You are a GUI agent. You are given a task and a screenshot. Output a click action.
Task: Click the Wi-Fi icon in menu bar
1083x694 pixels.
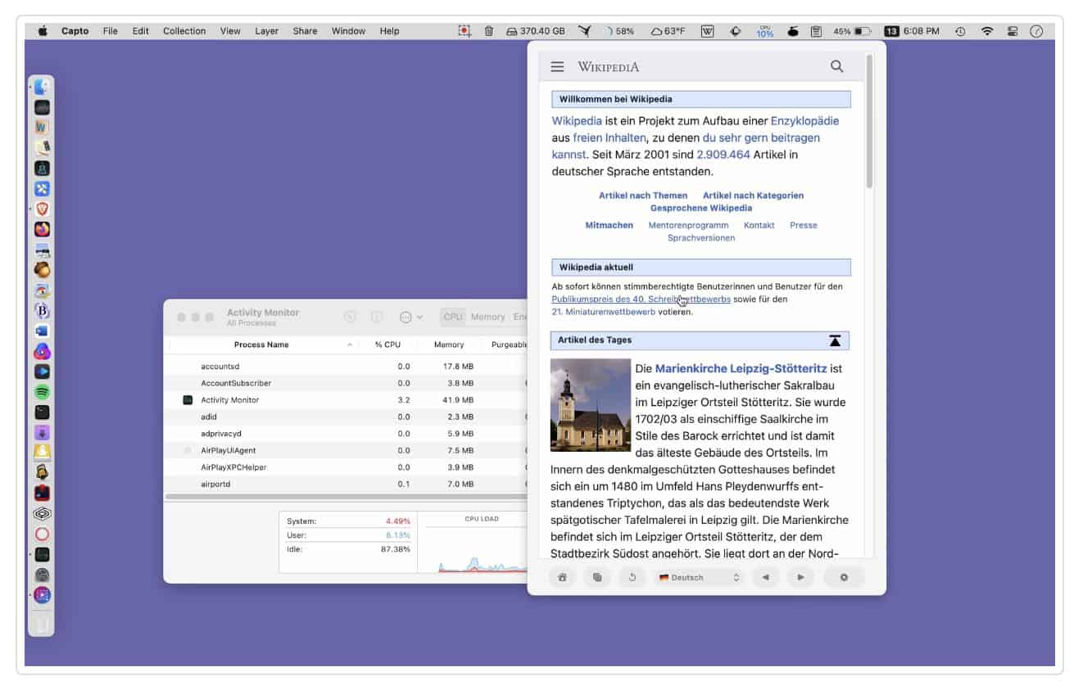point(987,31)
